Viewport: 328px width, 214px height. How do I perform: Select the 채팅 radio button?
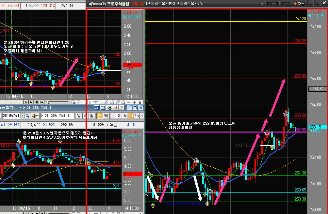295,4
